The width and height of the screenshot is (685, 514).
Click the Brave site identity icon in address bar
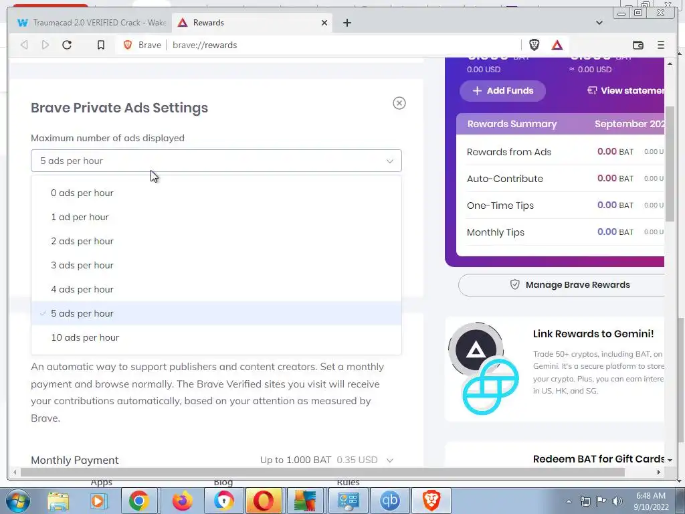click(128, 45)
